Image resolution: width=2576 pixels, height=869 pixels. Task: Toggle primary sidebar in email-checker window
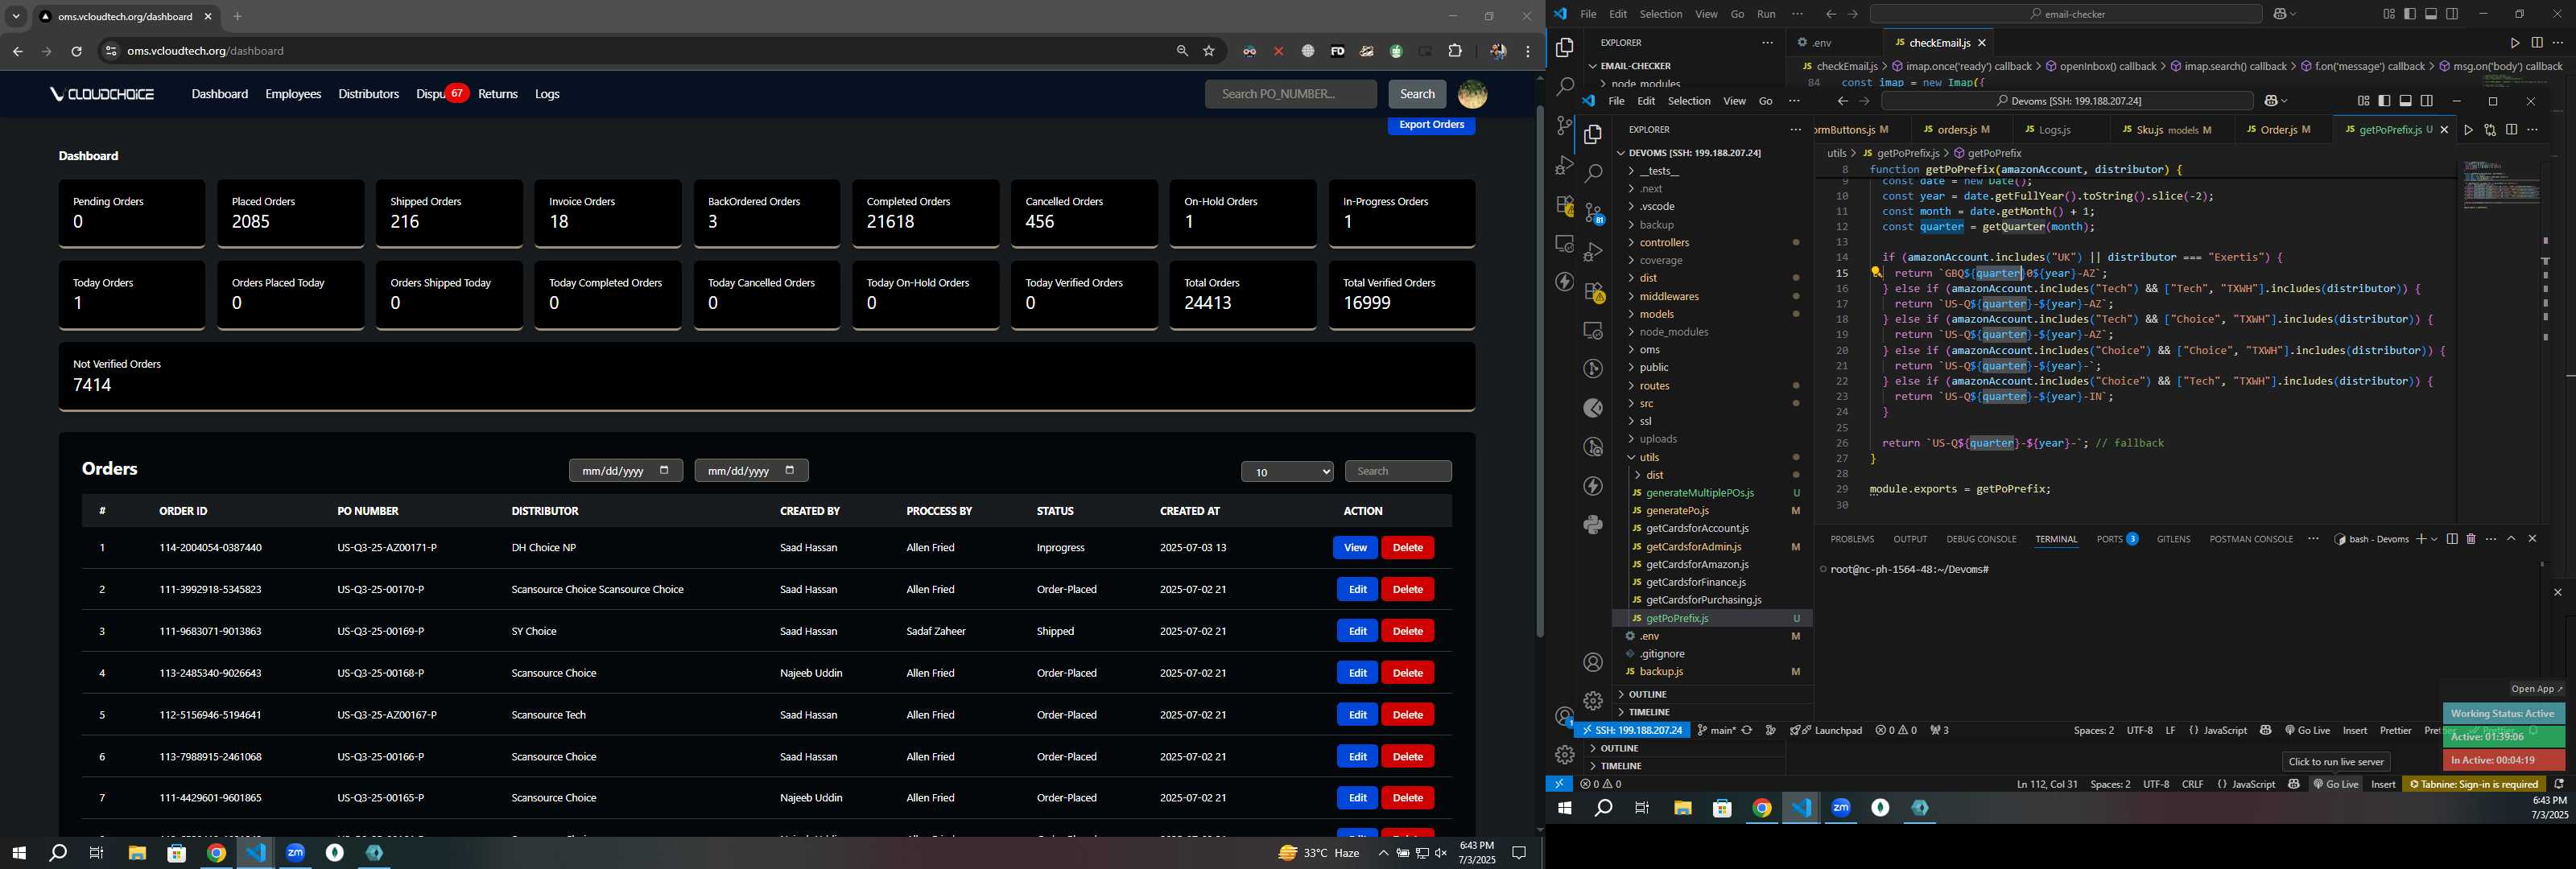click(2411, 14)
